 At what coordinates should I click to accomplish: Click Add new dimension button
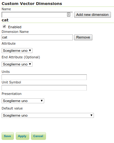click(92, 15)
